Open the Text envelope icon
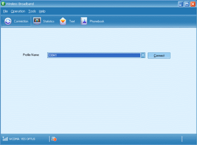 click(x=63, y=21)
